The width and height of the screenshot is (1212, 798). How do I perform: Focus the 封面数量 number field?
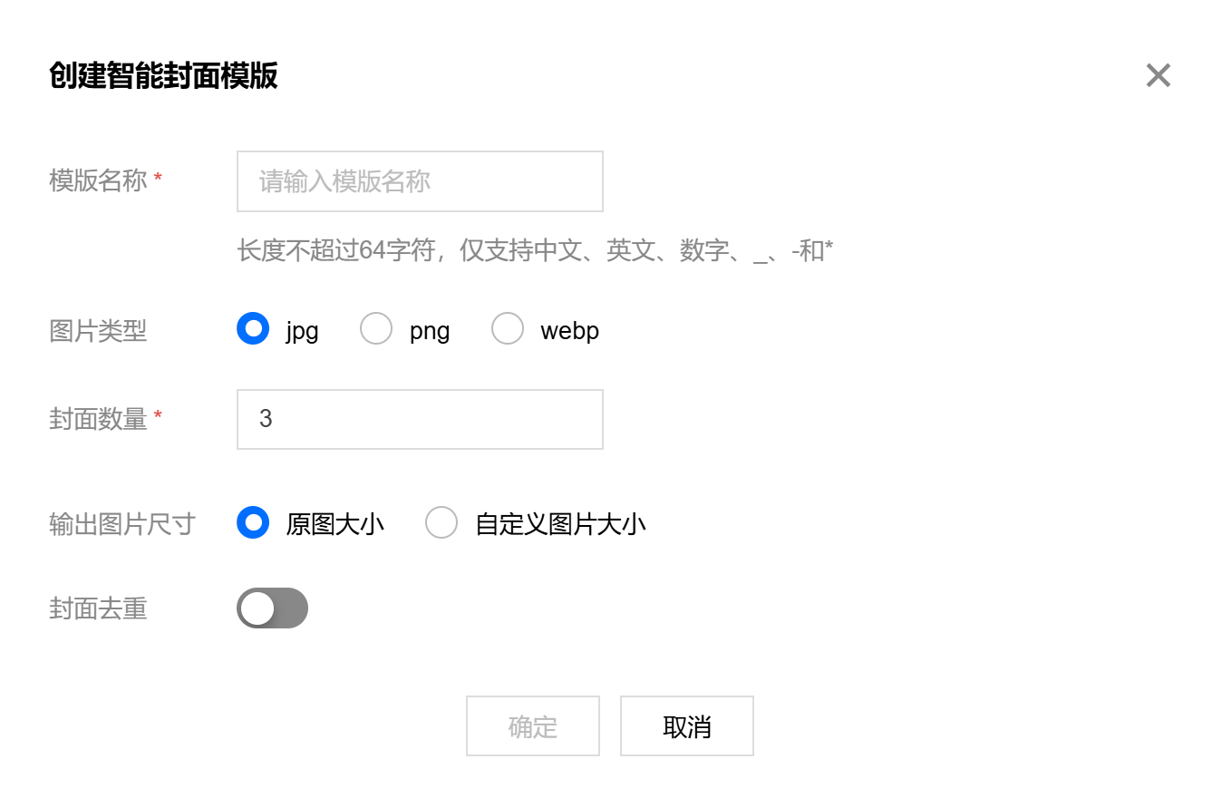[x=420, y=419]
